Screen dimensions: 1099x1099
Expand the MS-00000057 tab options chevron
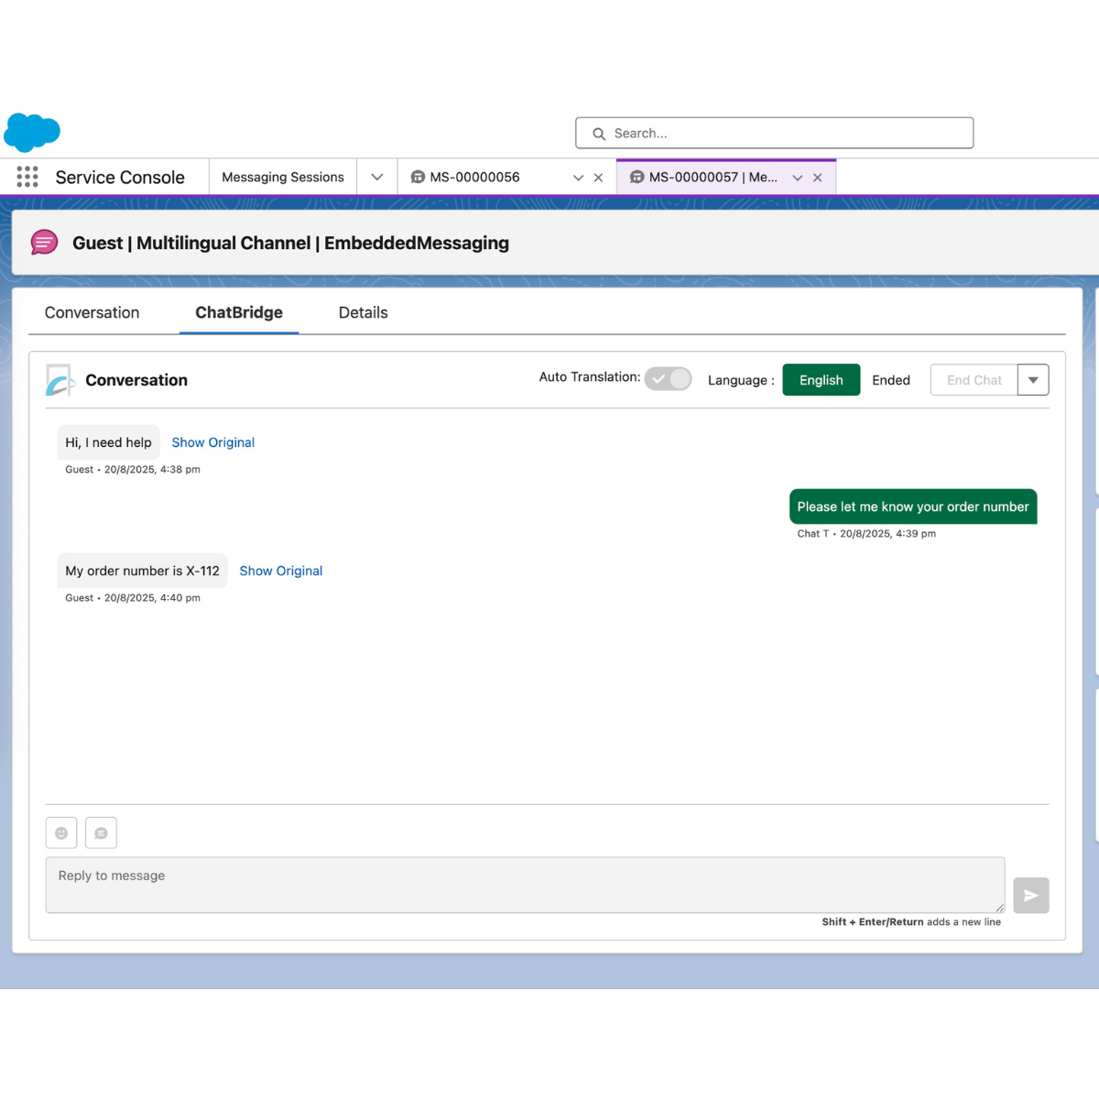pos(798,178)
